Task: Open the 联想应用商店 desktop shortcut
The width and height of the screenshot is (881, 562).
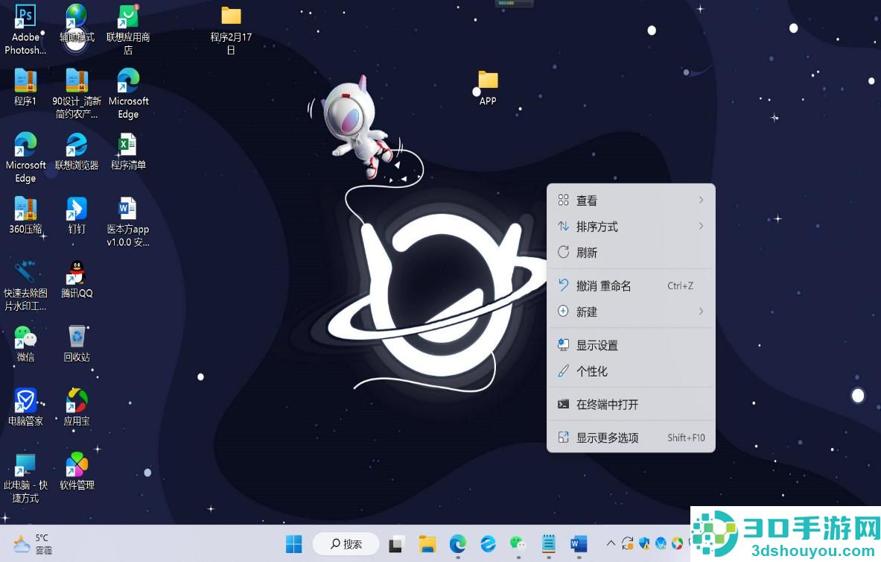Action: click(128, 29)
